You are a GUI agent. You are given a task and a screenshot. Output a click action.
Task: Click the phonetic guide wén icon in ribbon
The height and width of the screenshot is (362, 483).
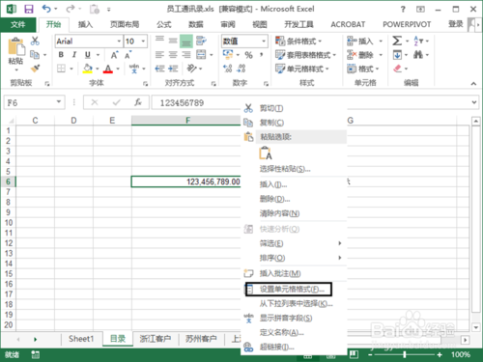(x=134, y=69)
